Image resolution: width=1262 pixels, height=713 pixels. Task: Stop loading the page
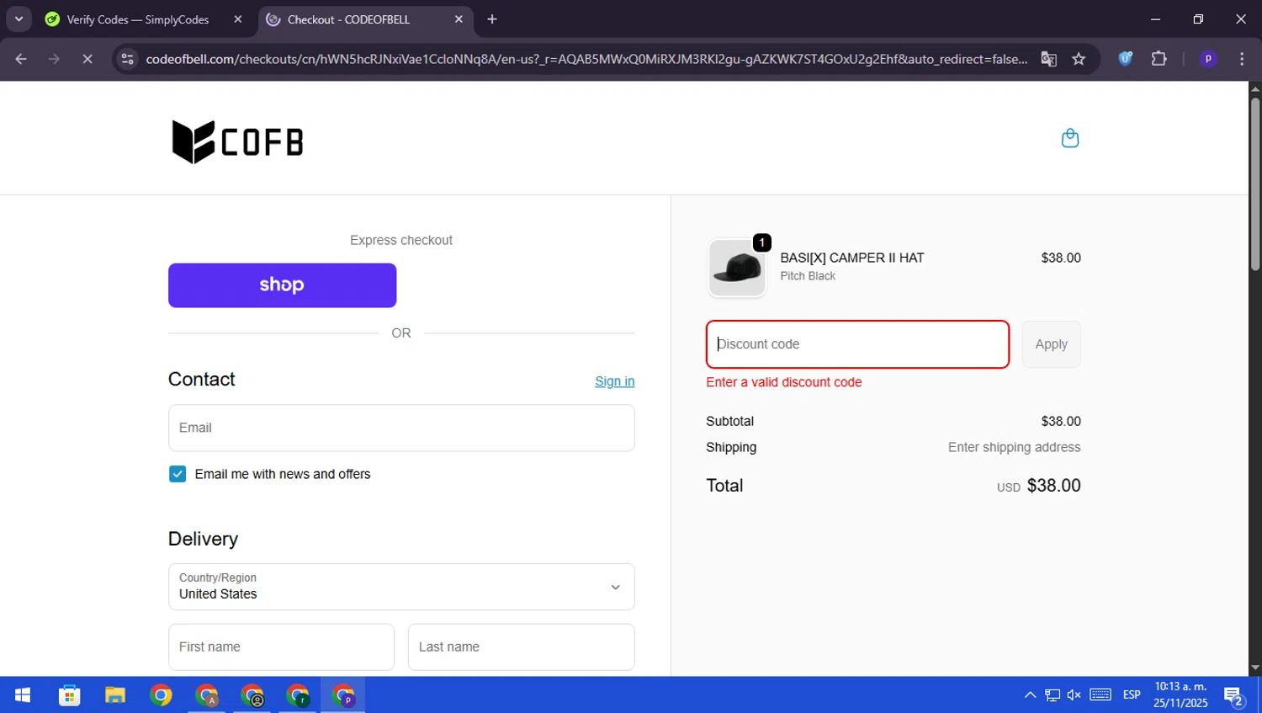[87, 59]
